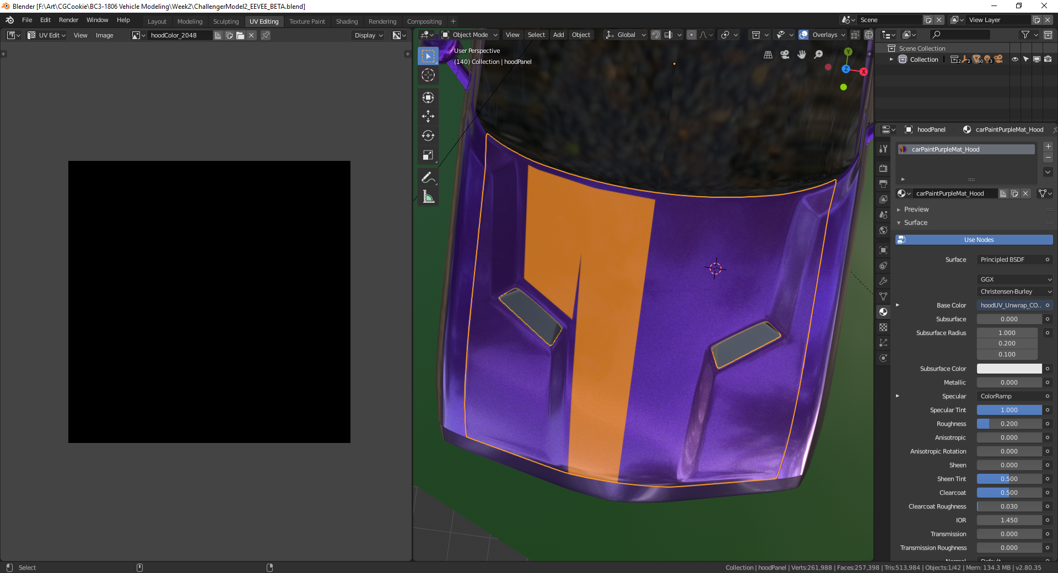Viewport: 1058px width, 573px height.
Task: Pick the Rotate tool
Action: click(428, 136)
